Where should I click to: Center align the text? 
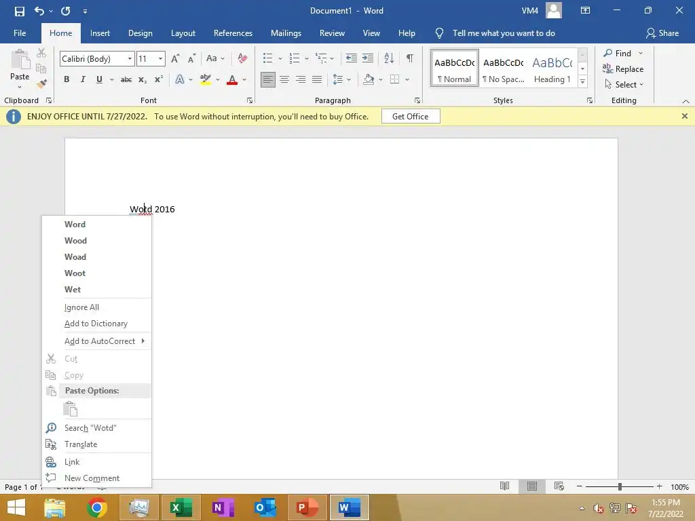coord(284,79)
